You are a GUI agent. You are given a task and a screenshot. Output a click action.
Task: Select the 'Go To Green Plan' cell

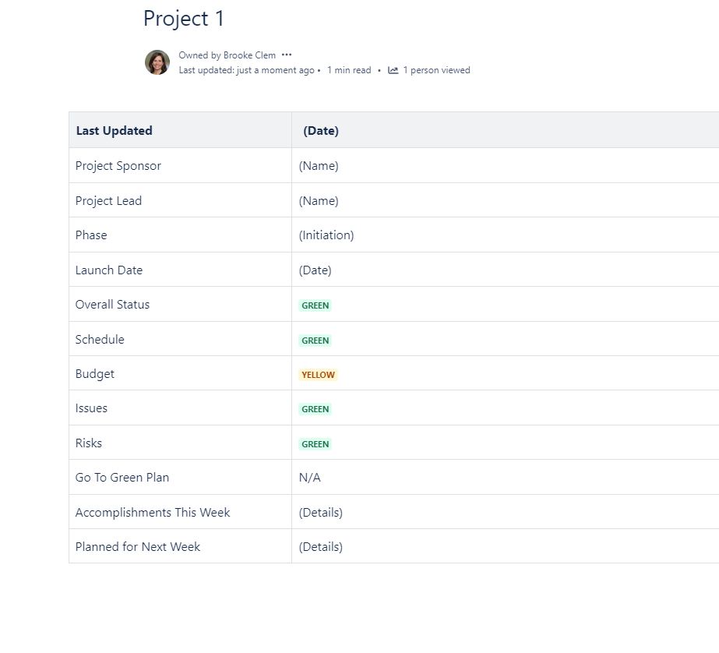[x=180, y=477]
